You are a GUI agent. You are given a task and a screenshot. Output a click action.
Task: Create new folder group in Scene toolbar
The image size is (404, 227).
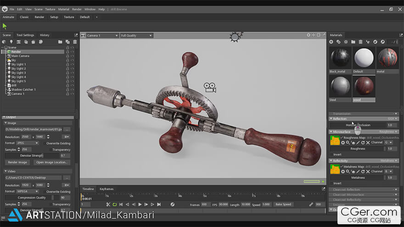[x=60, y=42]
